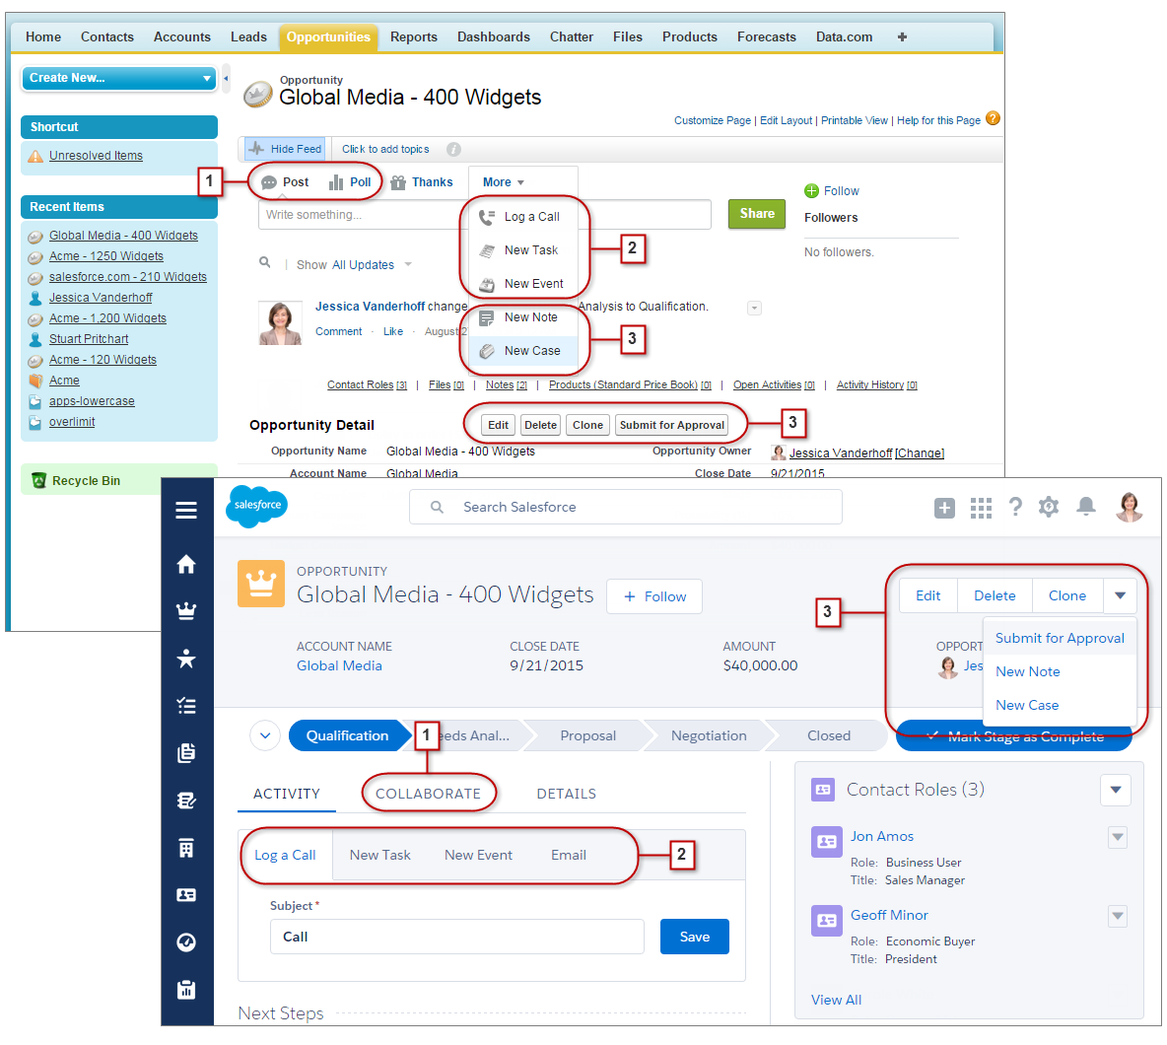Screen dimensions: 1167x1045
Task: Switch to the DETAILS tab
Action: 567,794
